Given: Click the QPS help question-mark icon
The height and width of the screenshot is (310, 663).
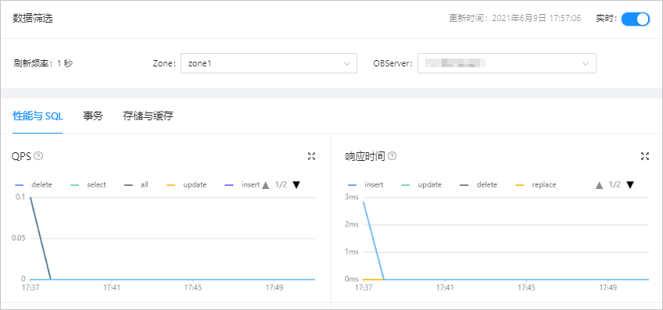Looking at the screenshot, I should coord(38,156).
